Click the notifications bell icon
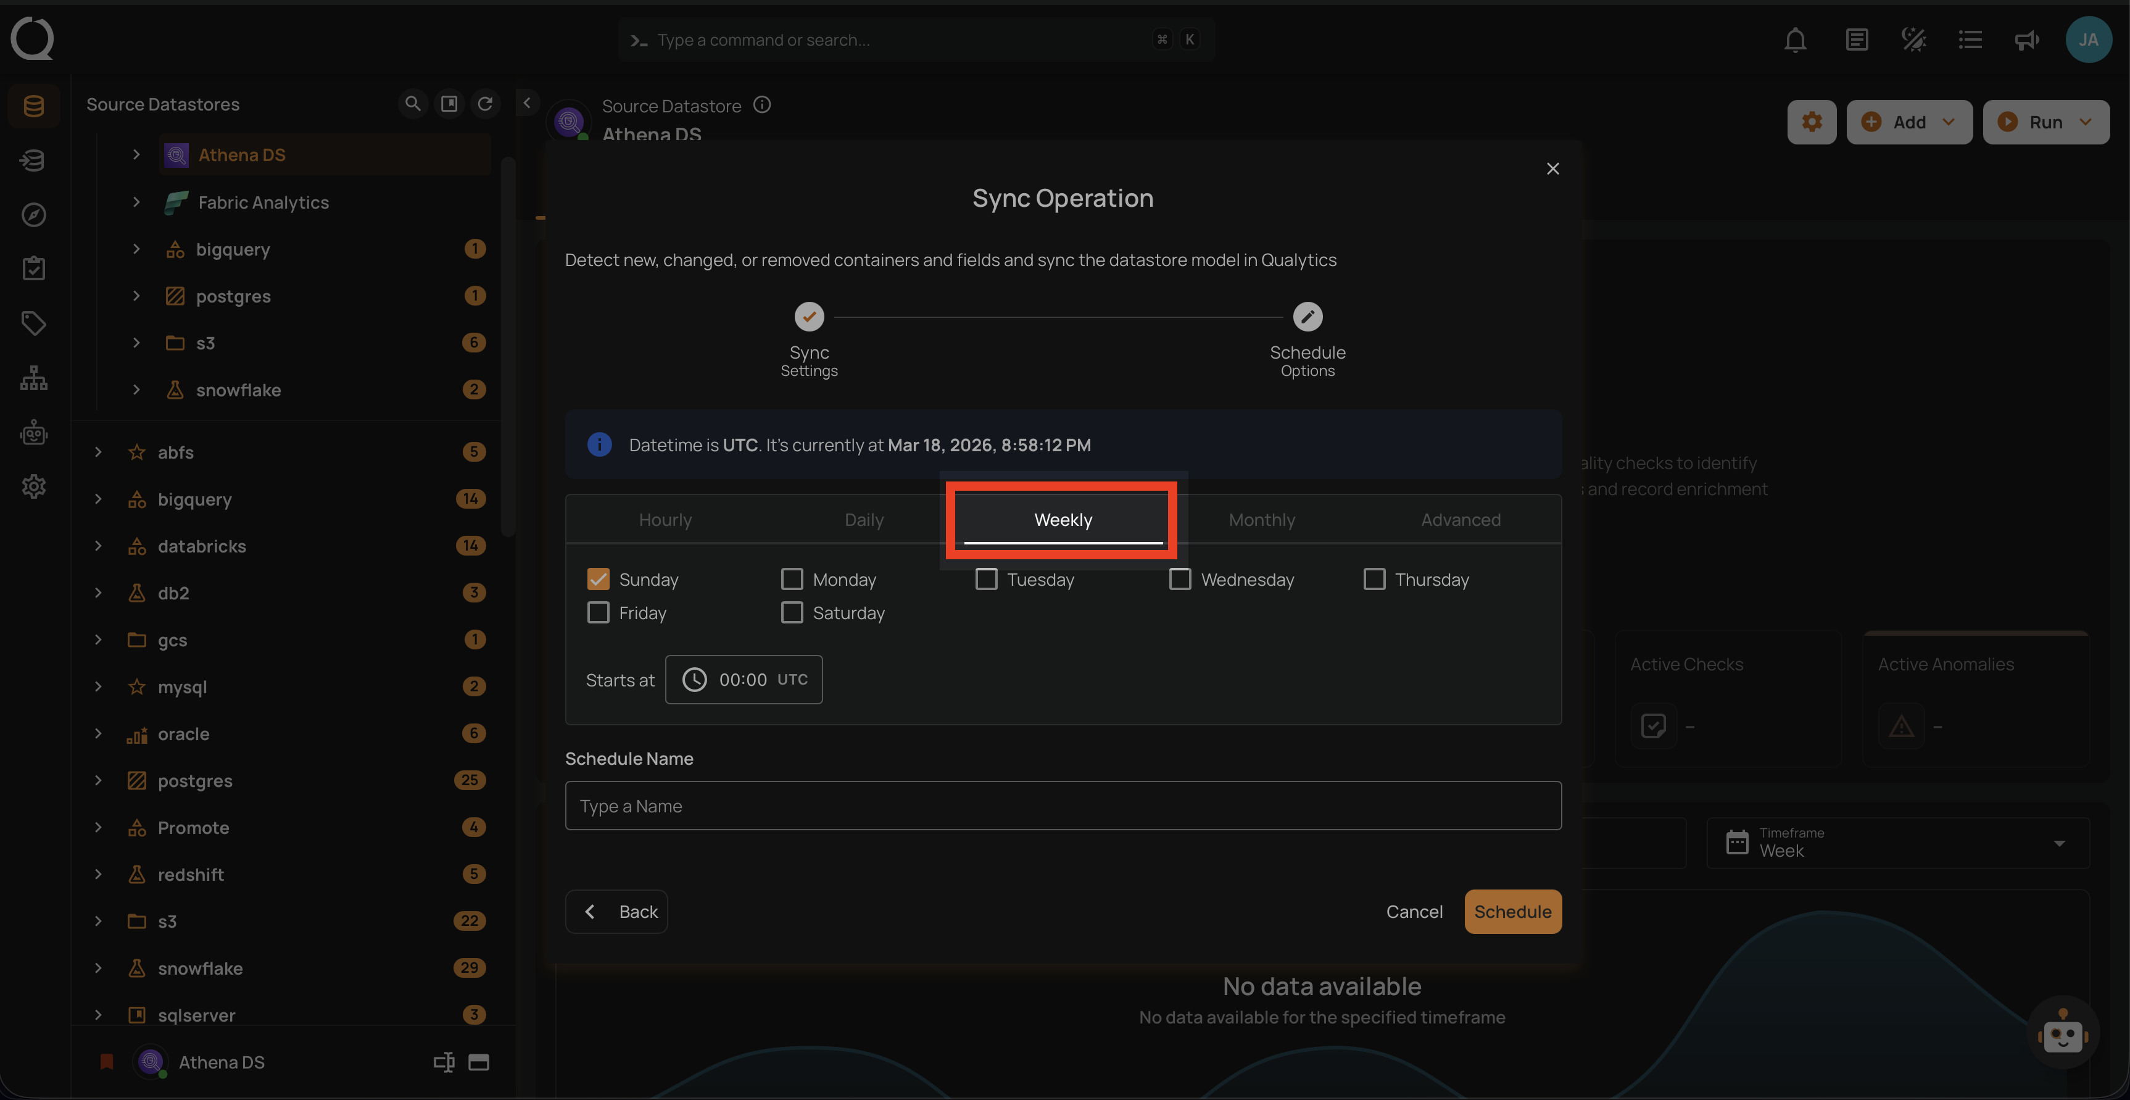The width and height of the screenshot is (2130, 1100). (x=1794, y=40)
